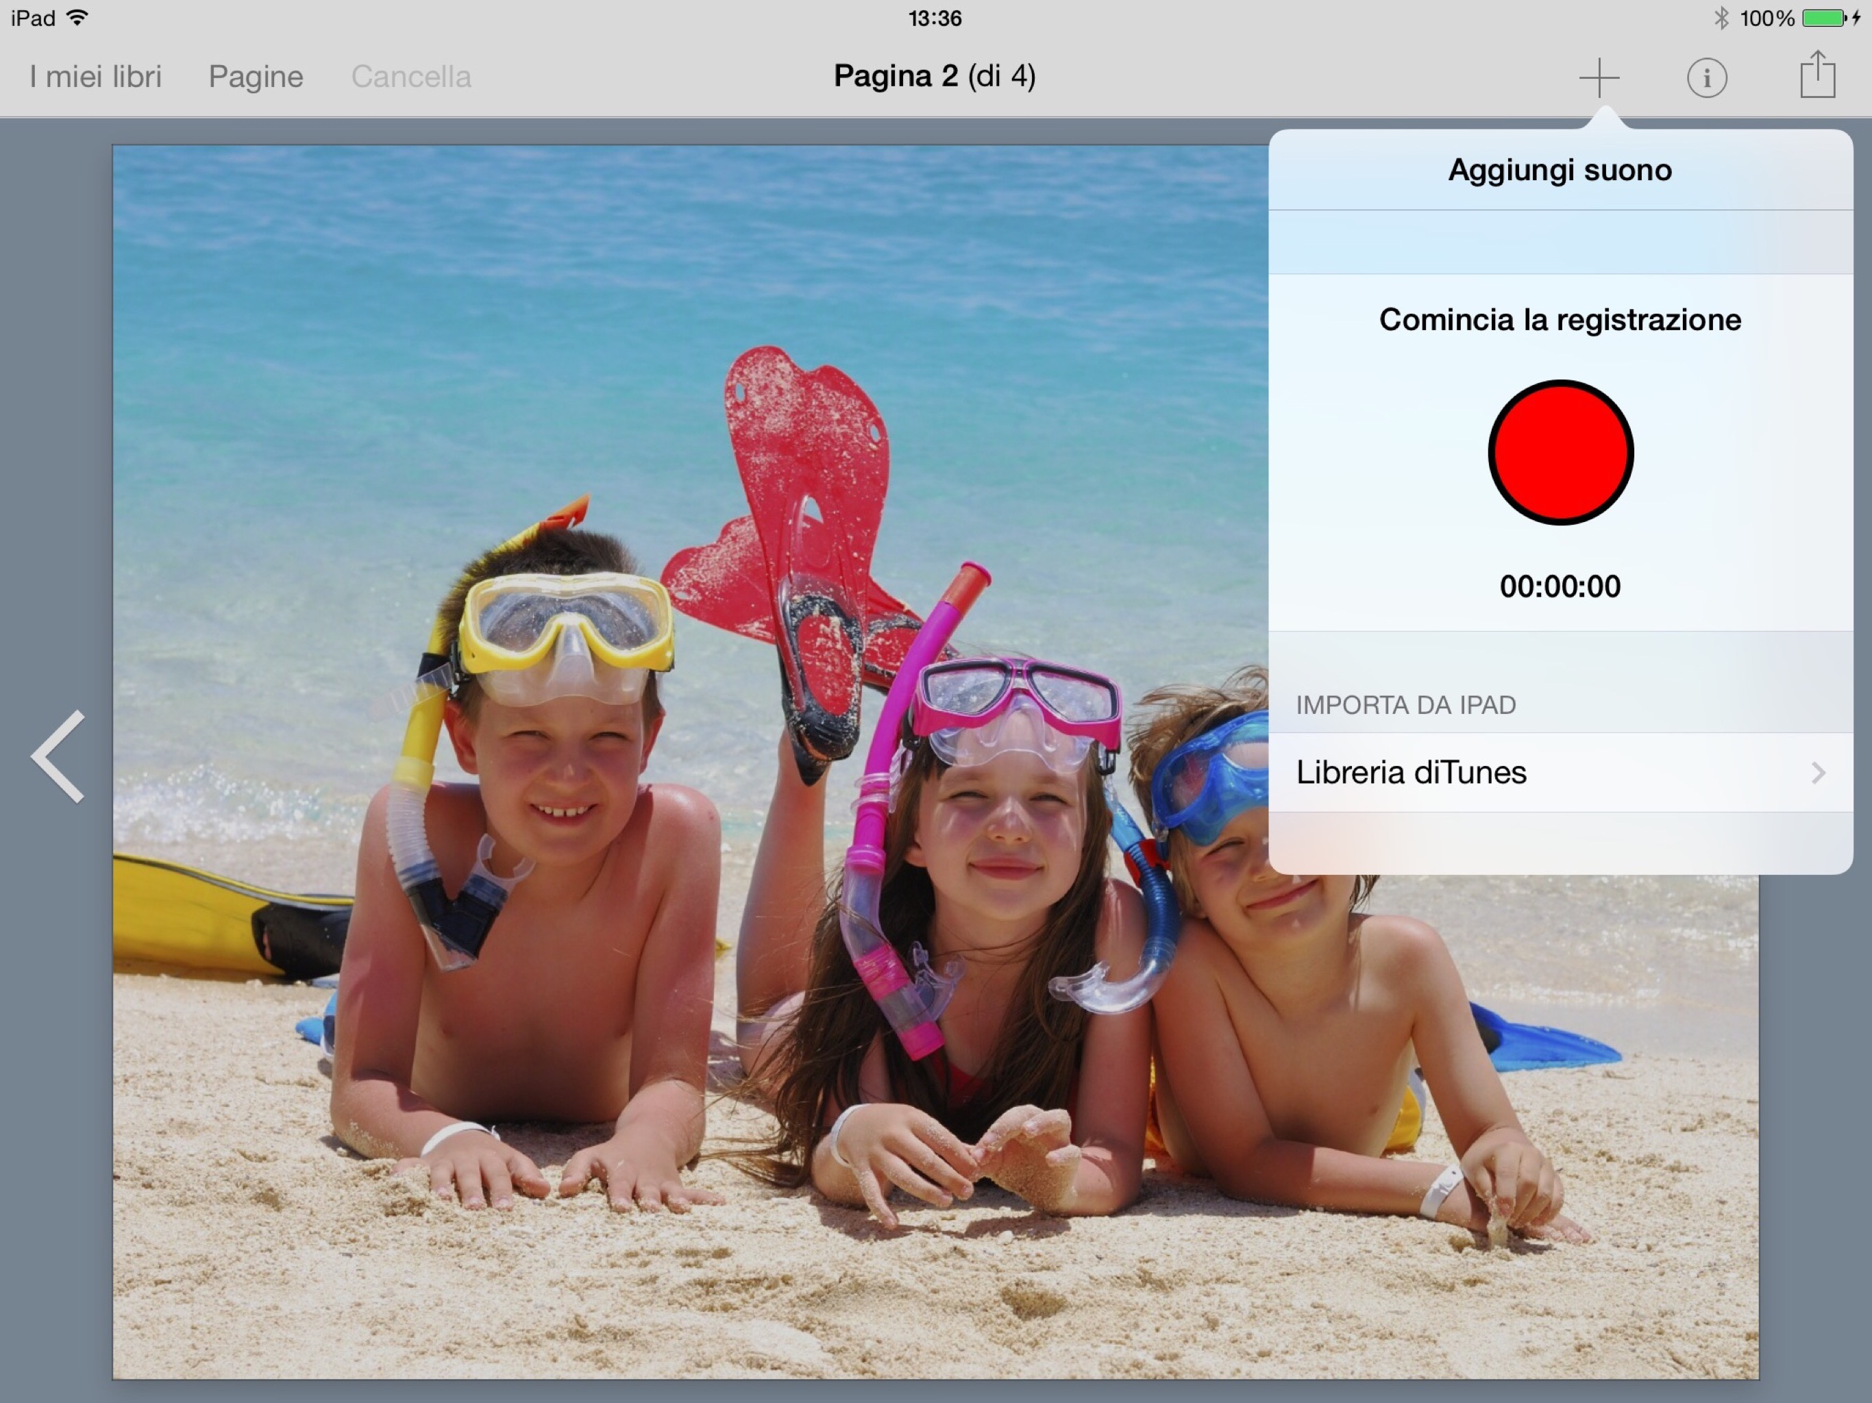The width and height of the screenshot is (1872, 1403).
Task: Open the info button in toolbar
Action: tap(1706, 78)
